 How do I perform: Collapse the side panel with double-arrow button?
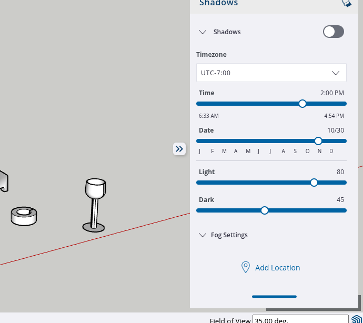(179, 149)
